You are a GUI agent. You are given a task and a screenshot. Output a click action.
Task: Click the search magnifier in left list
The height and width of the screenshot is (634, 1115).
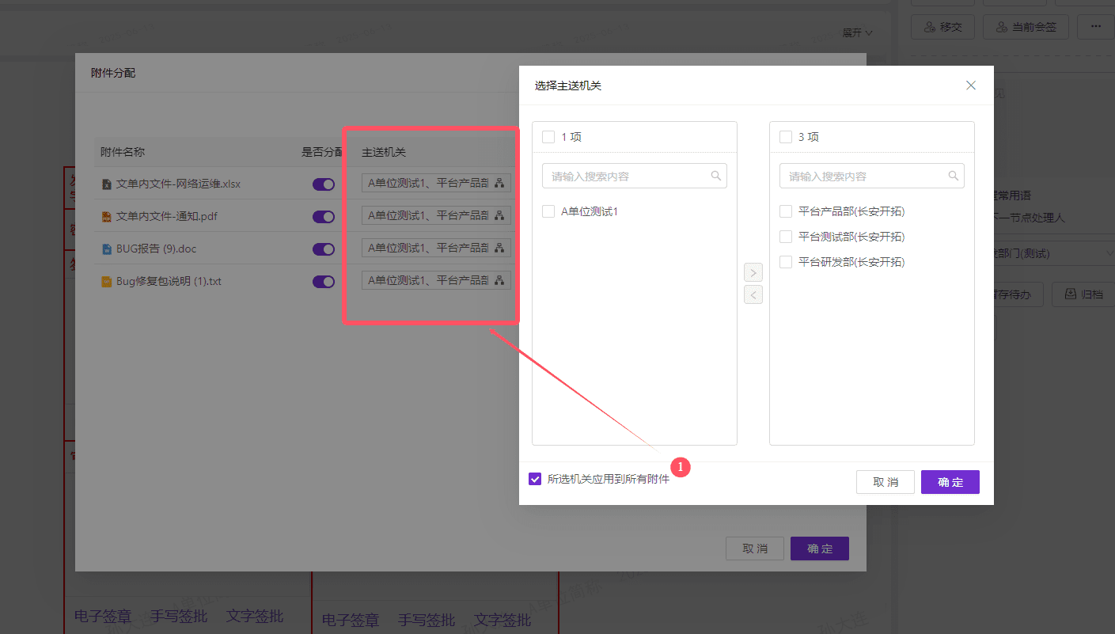(x=716, y=176)
